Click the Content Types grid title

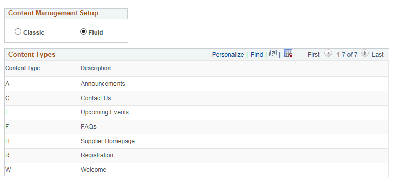[x=32, y=55]
